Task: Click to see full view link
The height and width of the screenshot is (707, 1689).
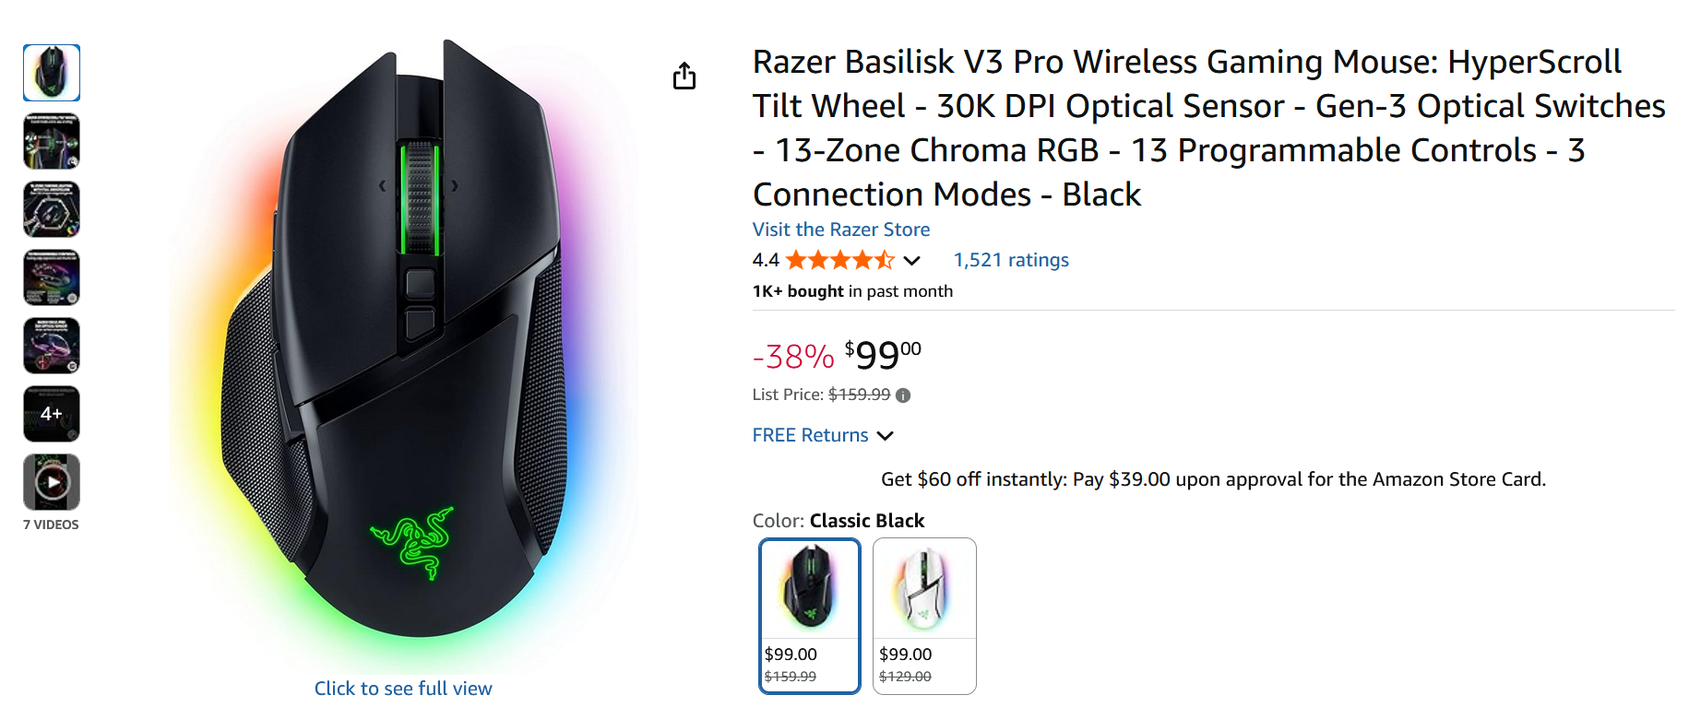Action: [x=403, y=689]
